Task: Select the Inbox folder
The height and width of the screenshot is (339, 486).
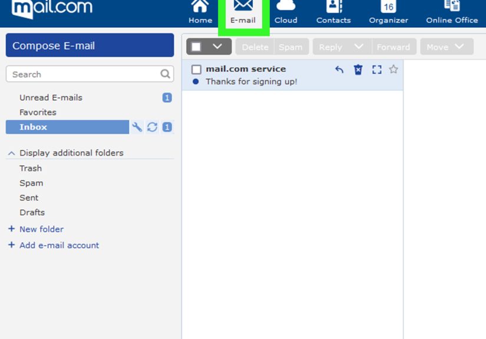Action: pos(67,127)
